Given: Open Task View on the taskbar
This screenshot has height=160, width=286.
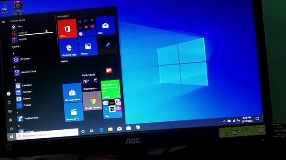Looking at the screenshot, I should (x=92, y=131).
